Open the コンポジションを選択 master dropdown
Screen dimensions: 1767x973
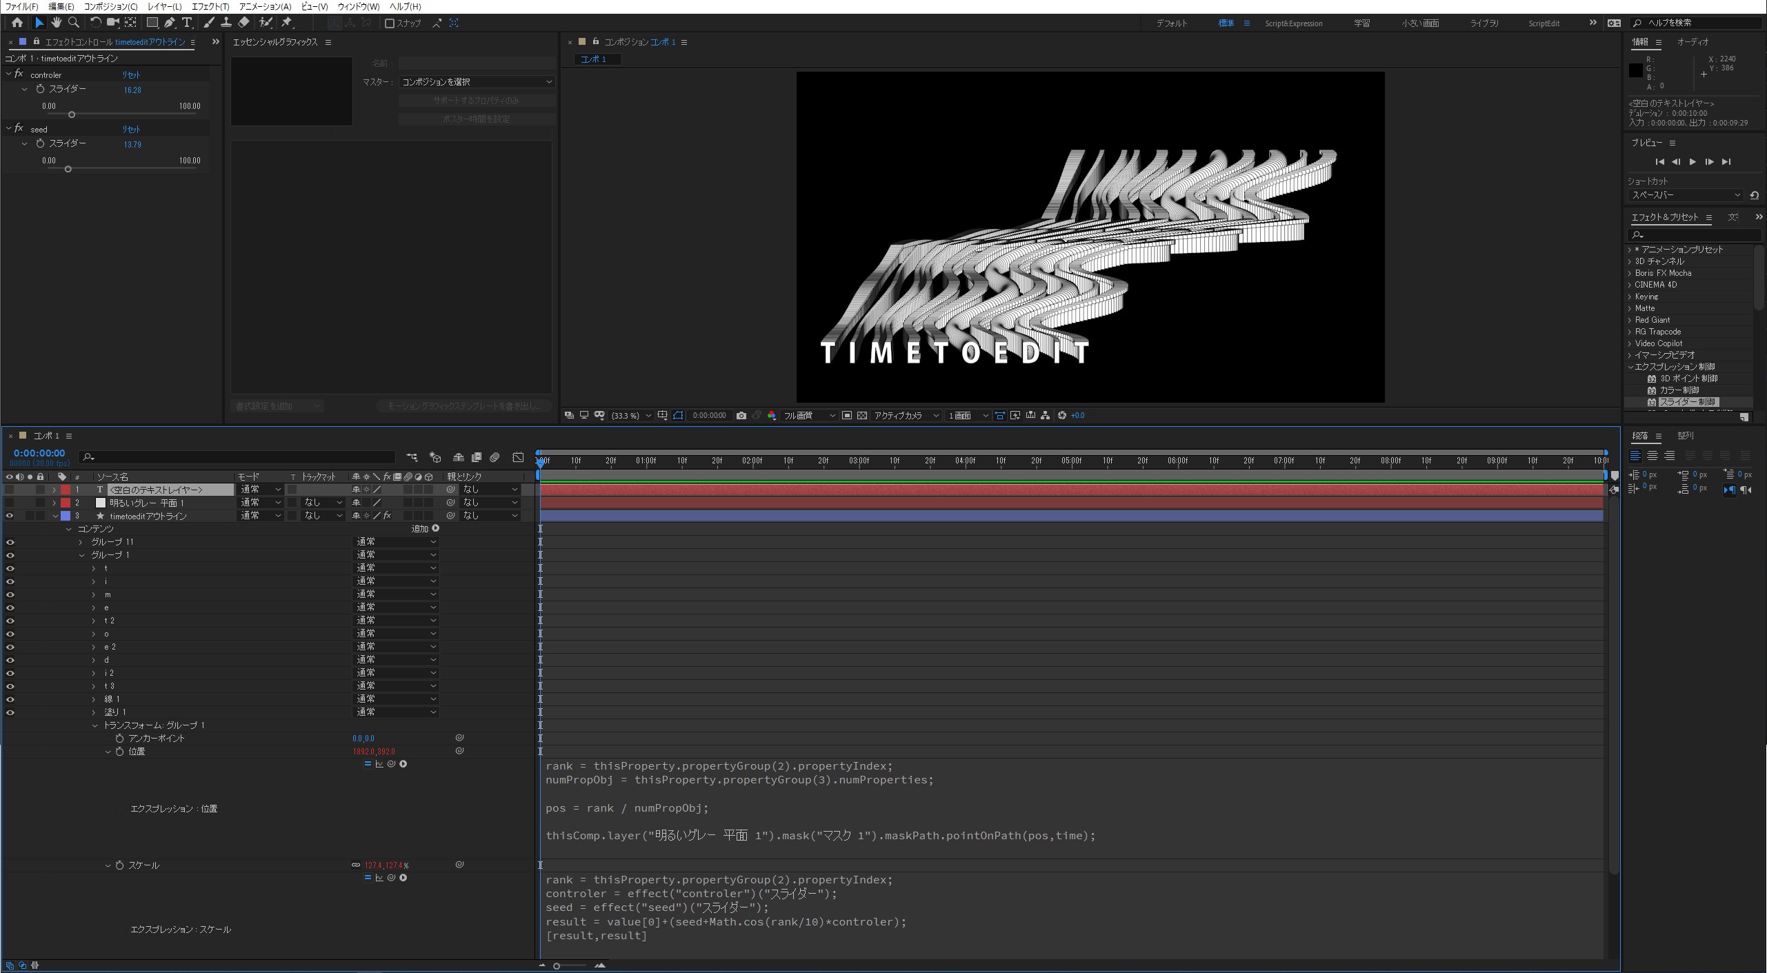coord(477,82)
